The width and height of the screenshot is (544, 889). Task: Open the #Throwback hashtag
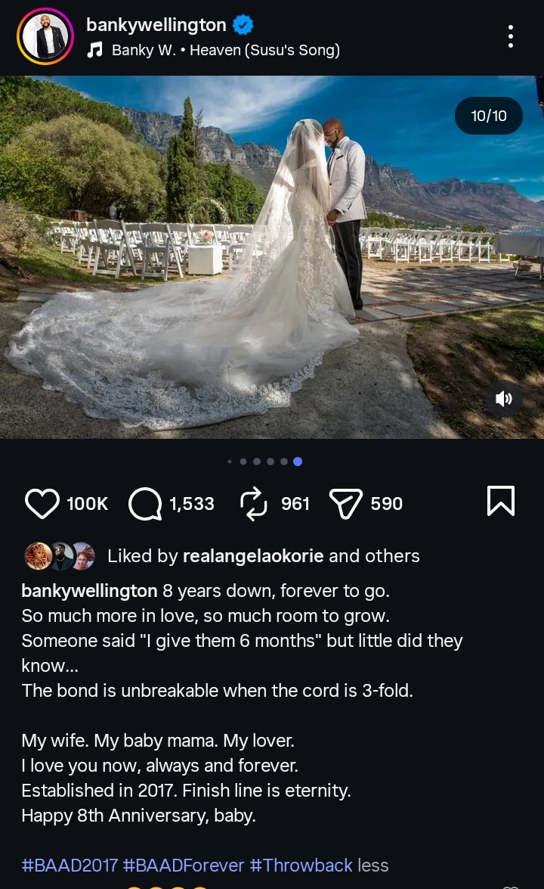pos(301,866)
